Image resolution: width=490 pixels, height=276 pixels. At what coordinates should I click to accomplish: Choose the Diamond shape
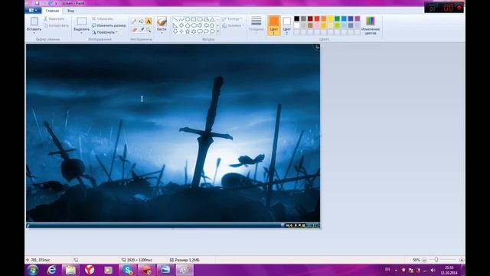181,25
